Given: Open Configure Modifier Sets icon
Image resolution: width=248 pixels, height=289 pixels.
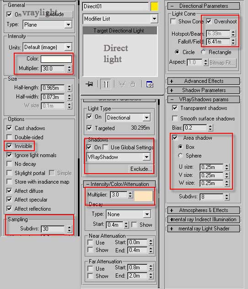Looking at the screenshot, I should [x=150, y=84].
